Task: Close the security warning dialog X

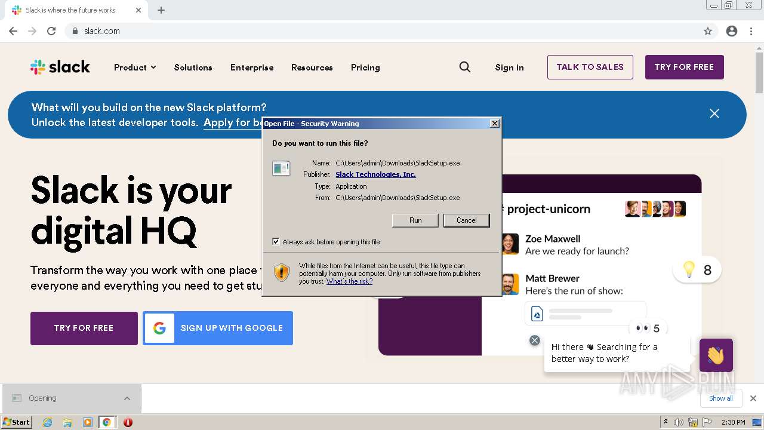Action: (494, 124)
